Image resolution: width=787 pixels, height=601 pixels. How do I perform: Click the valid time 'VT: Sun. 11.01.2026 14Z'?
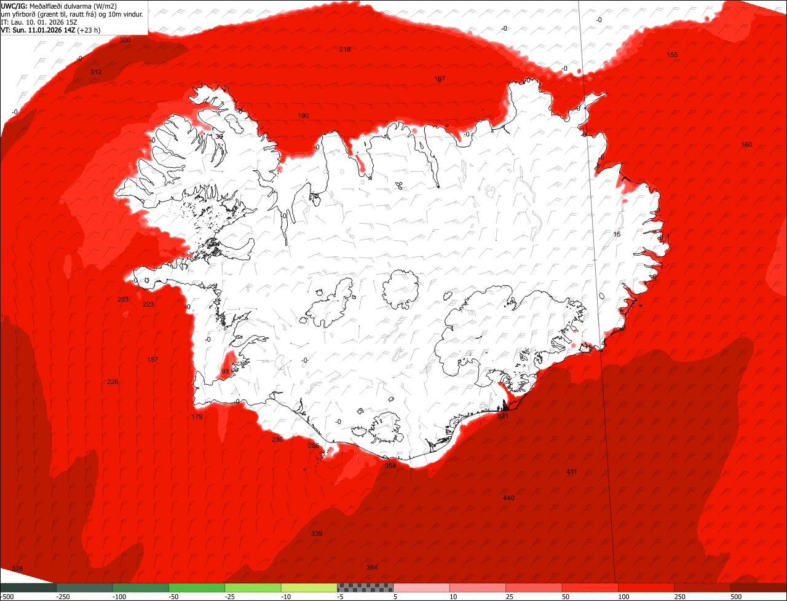pyautogui.click(x=38, y=29)
